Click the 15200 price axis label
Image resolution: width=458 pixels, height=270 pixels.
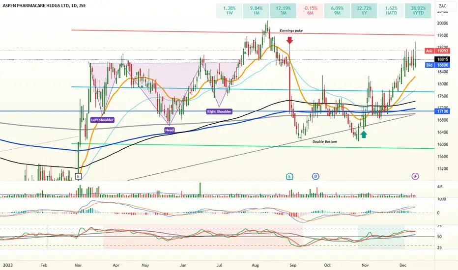tap(443, 169)
